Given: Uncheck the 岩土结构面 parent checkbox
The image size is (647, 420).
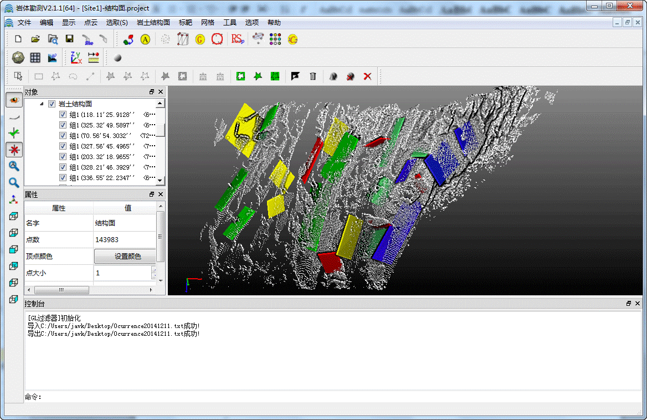Looking at the screenshot, I should click(x=52, y=104).
